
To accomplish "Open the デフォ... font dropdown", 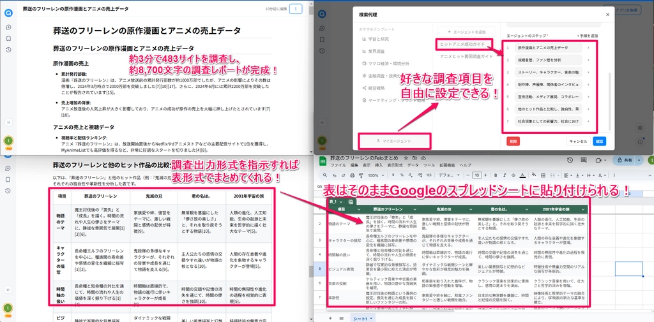I will (449, 175).
